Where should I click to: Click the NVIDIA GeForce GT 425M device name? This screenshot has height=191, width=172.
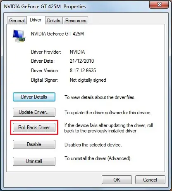pyautogui.click(x=57, y=34)
